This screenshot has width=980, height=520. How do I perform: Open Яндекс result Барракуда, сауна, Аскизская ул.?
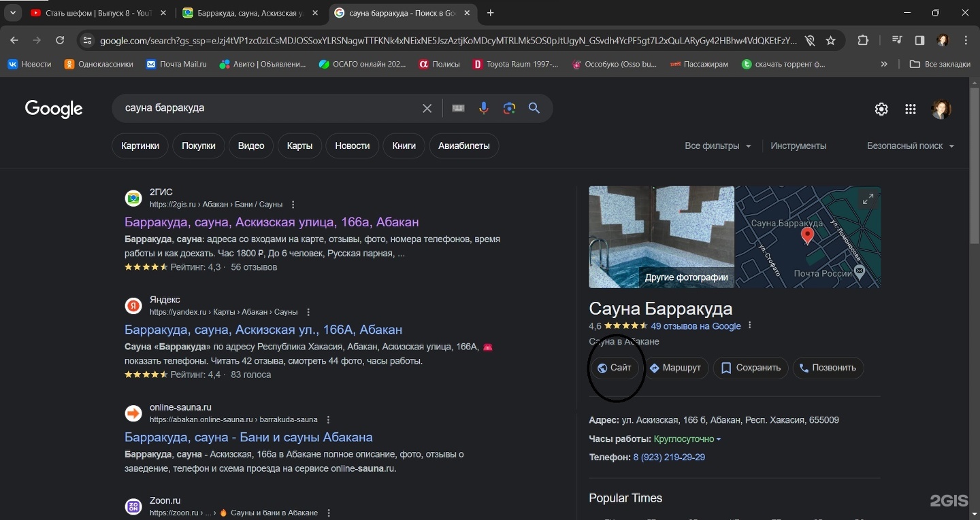[263, 330]
